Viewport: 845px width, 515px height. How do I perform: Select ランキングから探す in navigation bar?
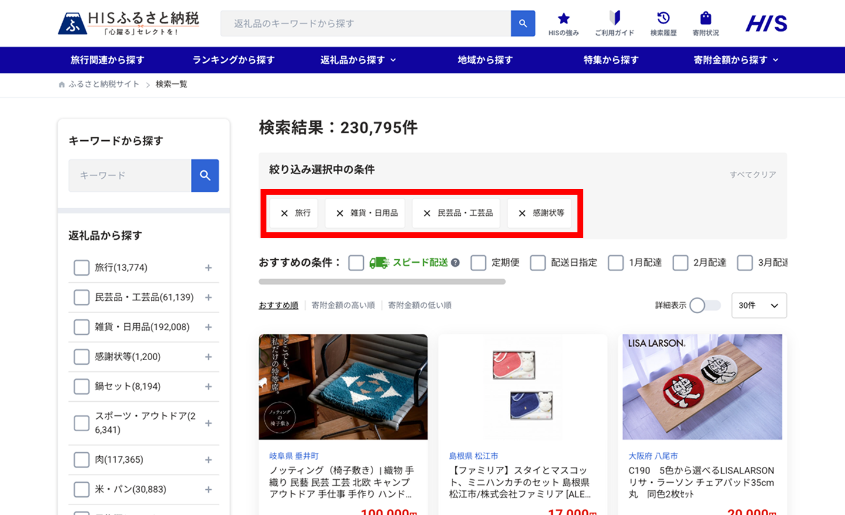click(234, 60)
